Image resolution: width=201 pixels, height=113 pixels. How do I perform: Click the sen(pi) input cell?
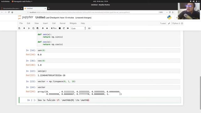(x=108, y=71)
